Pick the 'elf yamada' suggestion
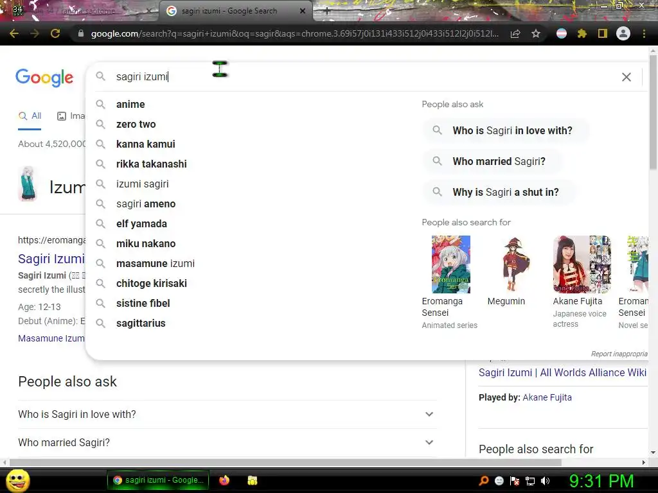The image size is (658, 493). [141, 224]
